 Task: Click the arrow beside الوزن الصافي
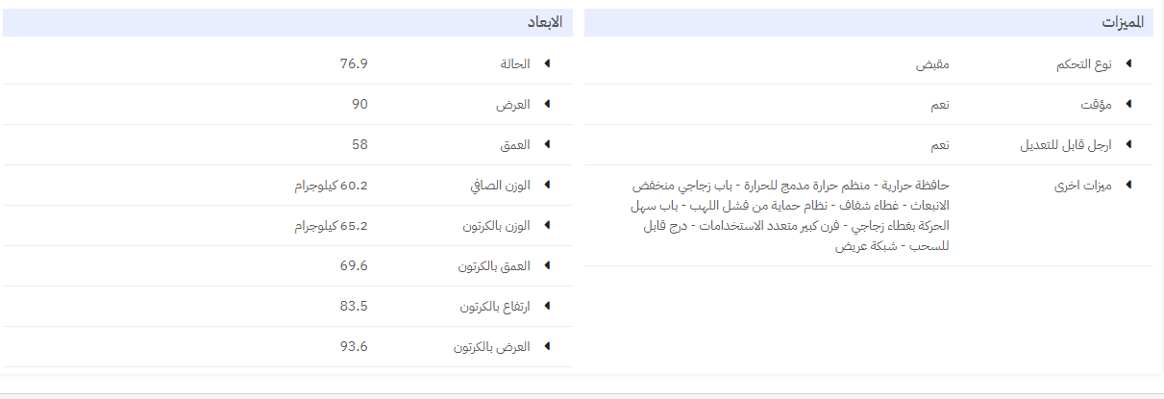click(547, 185)
